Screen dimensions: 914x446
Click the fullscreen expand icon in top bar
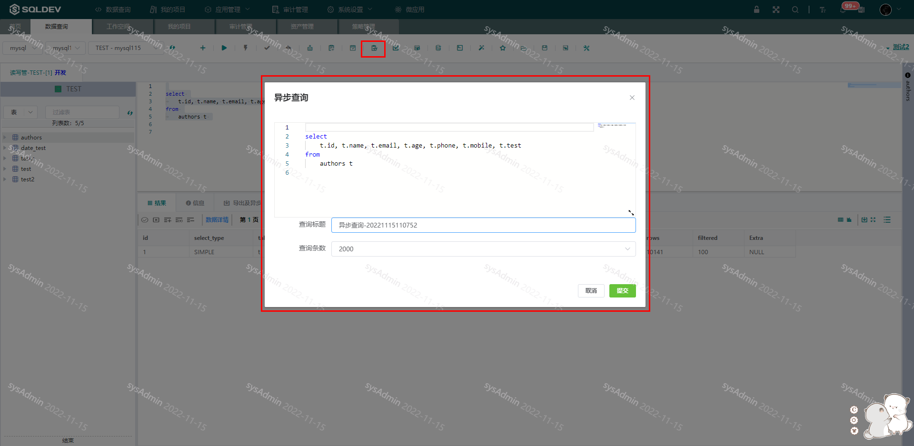coord(776,10)
